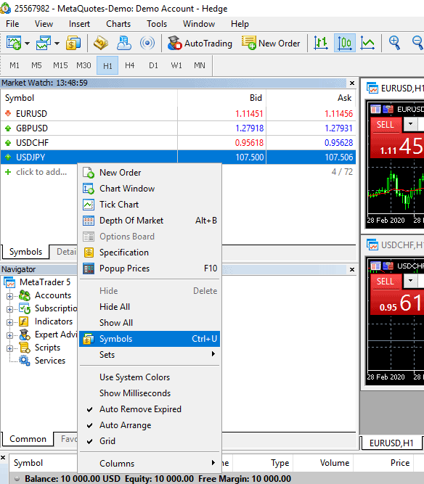Select the W1 timeframe
This screenshot has height=484, width=424.
(x=176, y=65)
